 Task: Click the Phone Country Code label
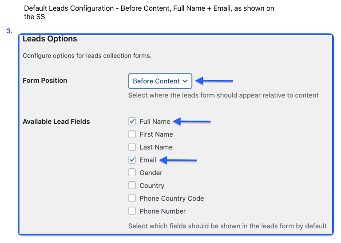pos(172,198)
